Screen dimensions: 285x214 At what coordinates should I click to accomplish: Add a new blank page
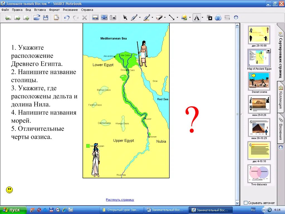tap(26, 18)
